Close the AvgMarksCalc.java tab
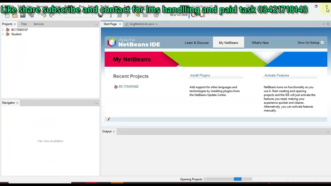Screen dimensions: 331x186 (x=156, y=24)
